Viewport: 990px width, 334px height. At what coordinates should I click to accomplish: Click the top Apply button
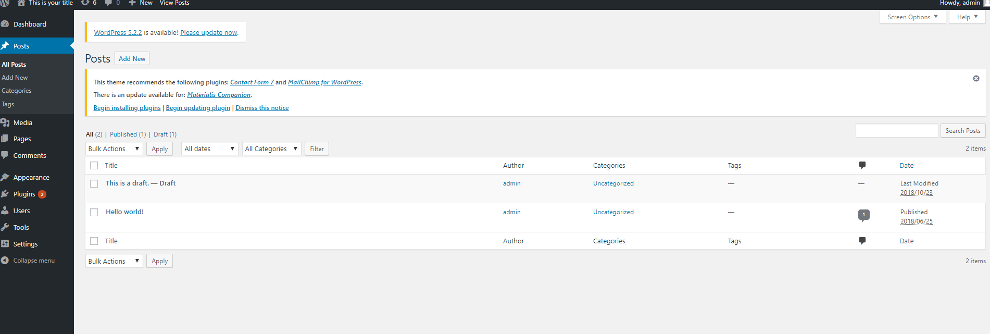click(159, 149)
